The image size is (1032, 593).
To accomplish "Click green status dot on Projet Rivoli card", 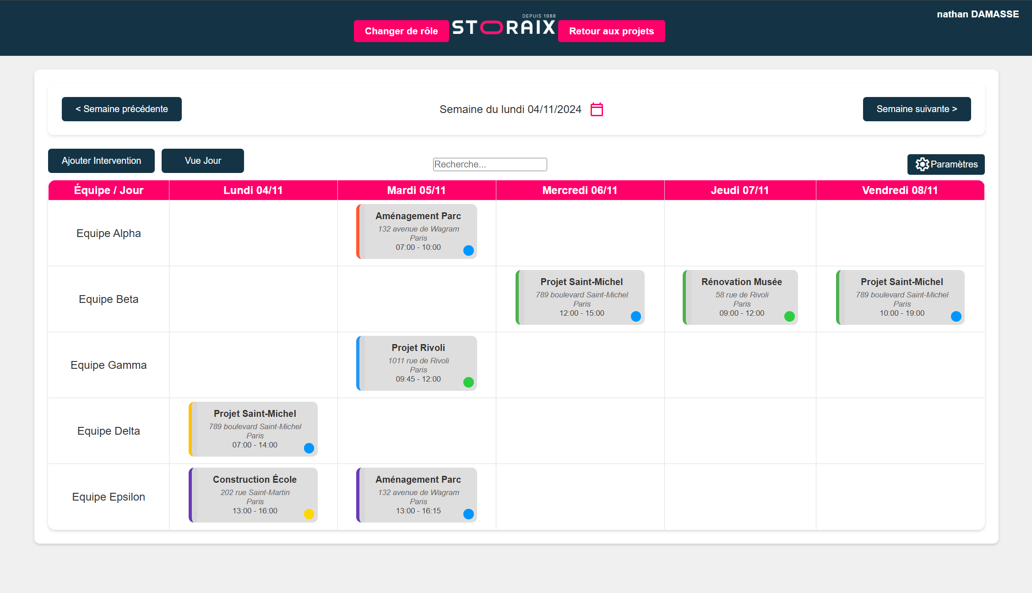I will pos(468,382).
